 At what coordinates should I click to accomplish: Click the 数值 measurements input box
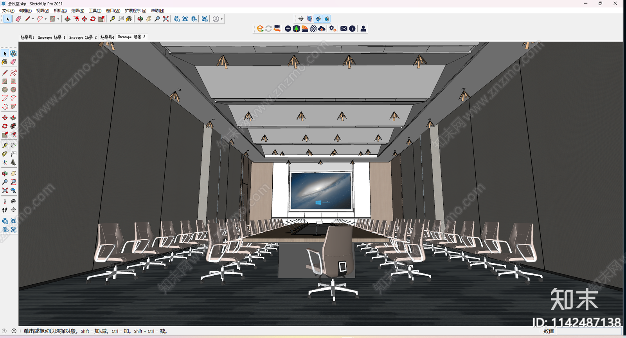[x=589, y=331]
